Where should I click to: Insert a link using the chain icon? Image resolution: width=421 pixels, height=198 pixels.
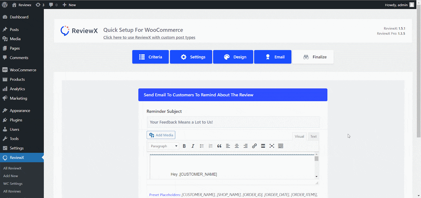pyautogui.click(x=254, y=146)
